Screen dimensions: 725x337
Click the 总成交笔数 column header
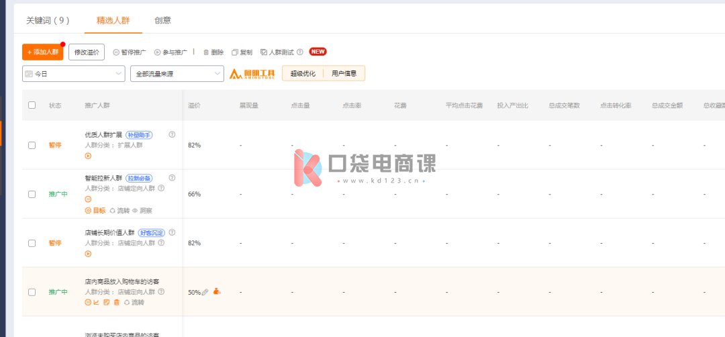click(564, 105)
